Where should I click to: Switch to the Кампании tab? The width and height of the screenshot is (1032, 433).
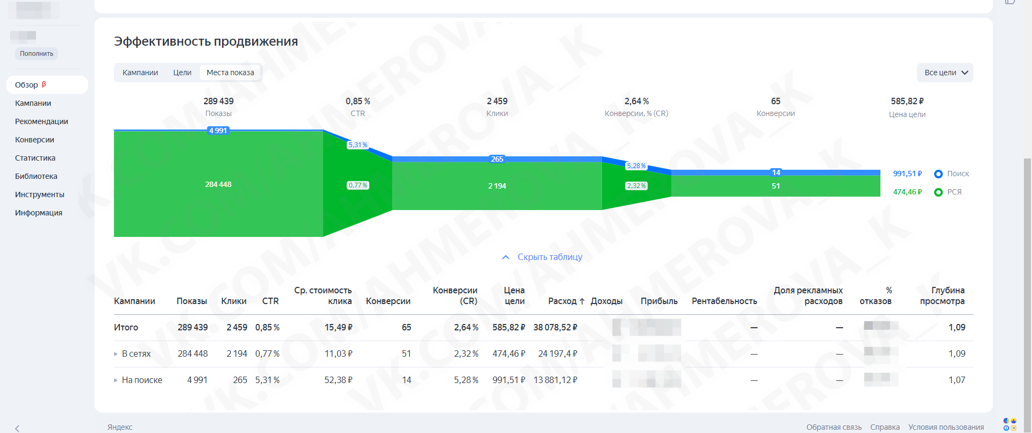pos(140,73)
